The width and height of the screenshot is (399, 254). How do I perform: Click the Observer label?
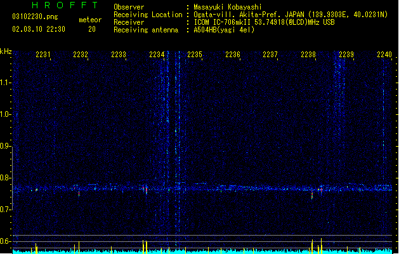point(129,7)
